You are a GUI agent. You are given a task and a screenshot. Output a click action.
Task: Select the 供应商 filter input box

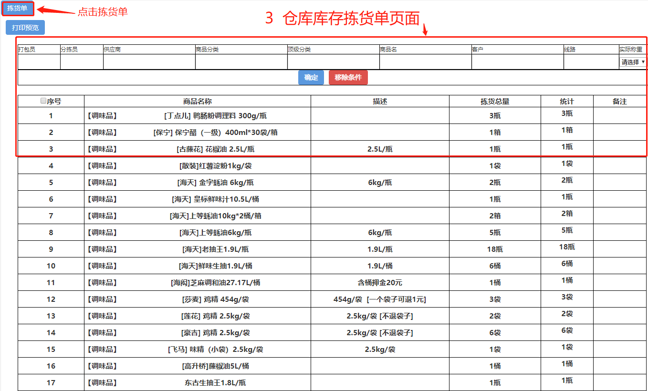pos(149,62)
